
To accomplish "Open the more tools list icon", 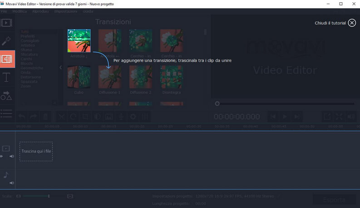I will [x=6, y=114].
